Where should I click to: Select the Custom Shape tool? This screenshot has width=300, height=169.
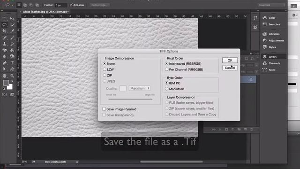point(12,69)
